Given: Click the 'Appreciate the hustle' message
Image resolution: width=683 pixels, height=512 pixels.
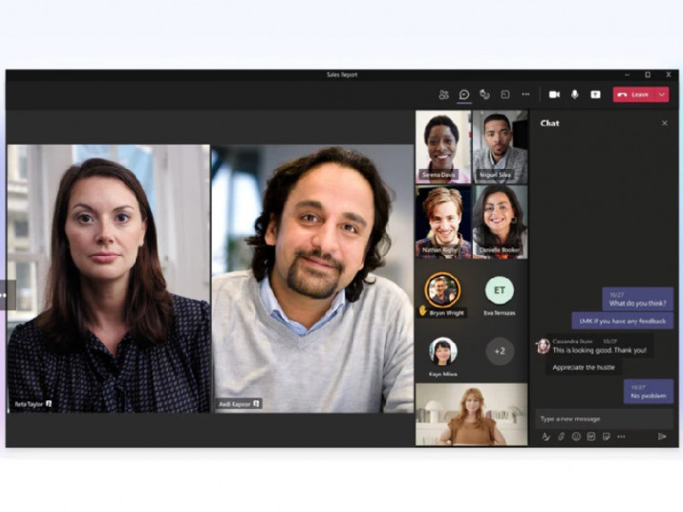Looking at the screenshot, I should coord(584,368).
